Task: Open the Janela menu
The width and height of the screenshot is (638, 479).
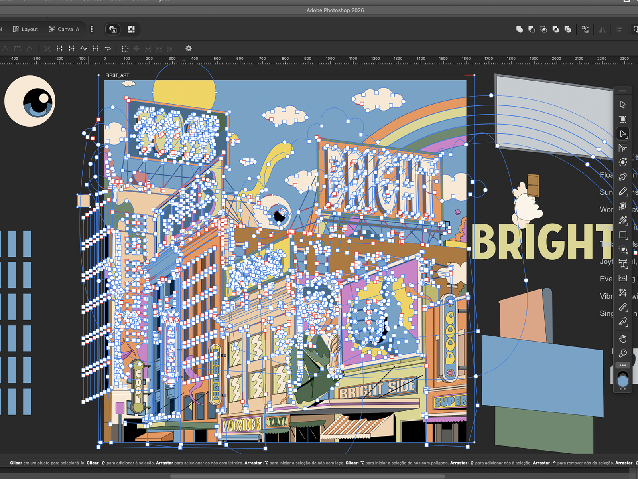Action: (x=140, y=1)
